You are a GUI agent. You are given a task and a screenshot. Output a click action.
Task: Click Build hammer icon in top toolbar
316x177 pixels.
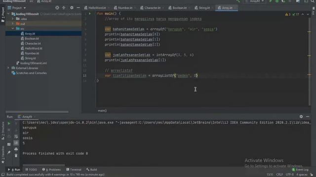point(238,1)
